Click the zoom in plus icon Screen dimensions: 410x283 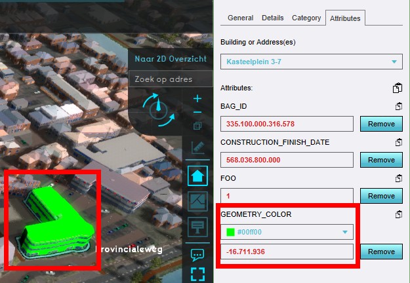click(x=197, y=99)
